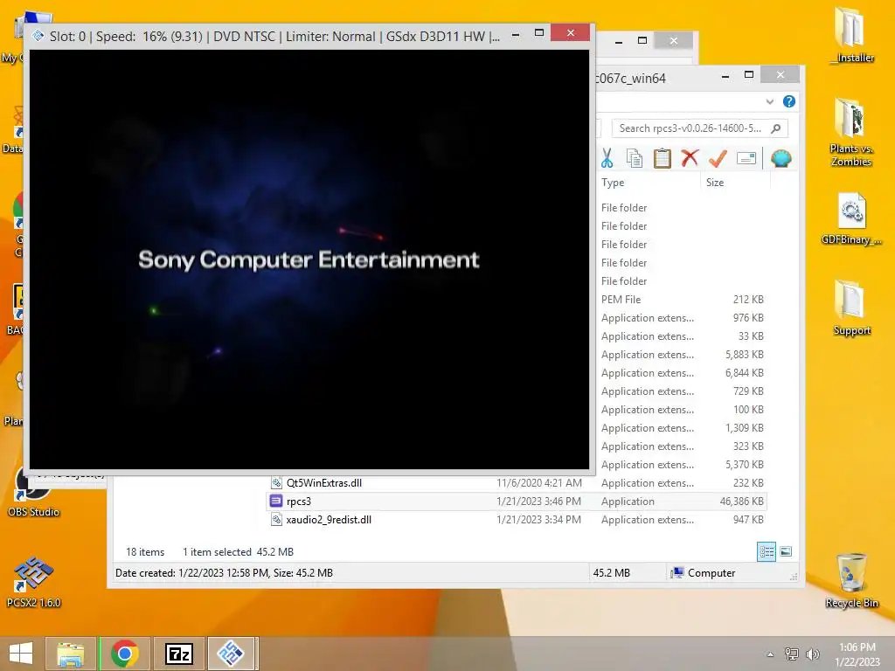The image size is (895, 671).
Task: Switch Explorer to details view icon
Action: pyautogui.click(x=767, y=552)
